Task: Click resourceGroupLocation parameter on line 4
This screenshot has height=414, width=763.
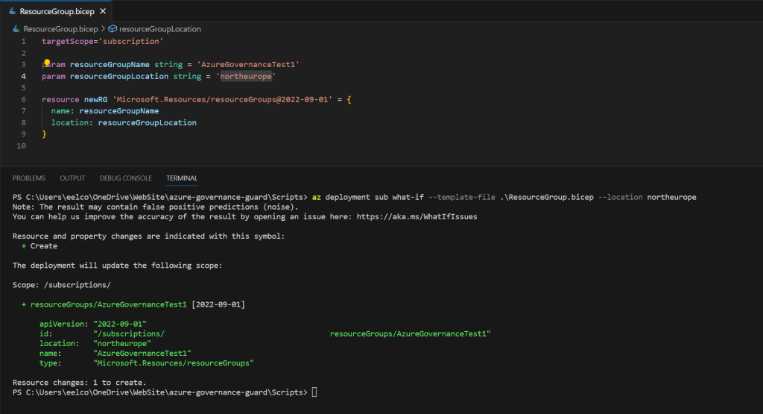Action: coord(119,77)
